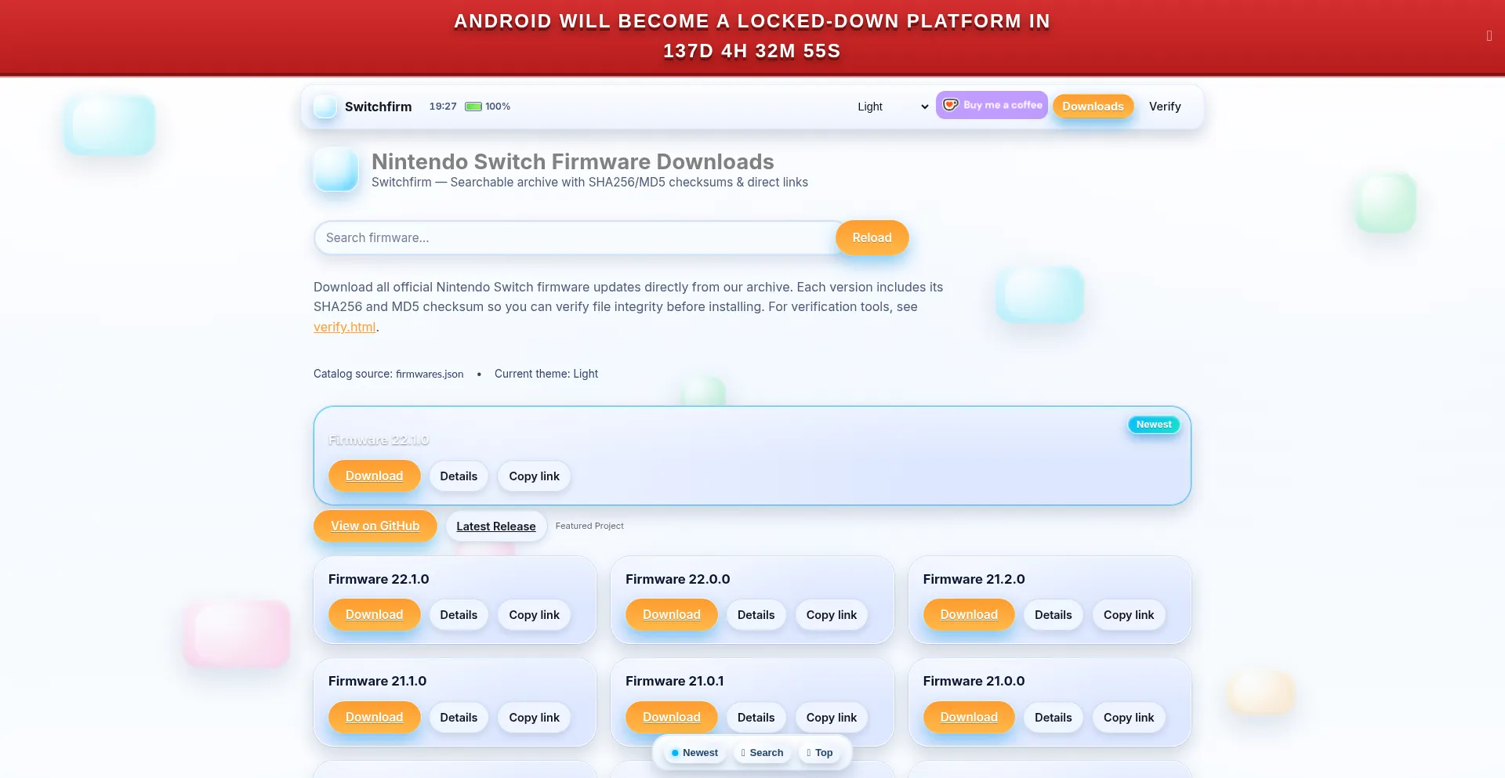This screenshot has width=1505, height=778.
Task: Open Details in the featured newest card
Action: pos(459,476)
